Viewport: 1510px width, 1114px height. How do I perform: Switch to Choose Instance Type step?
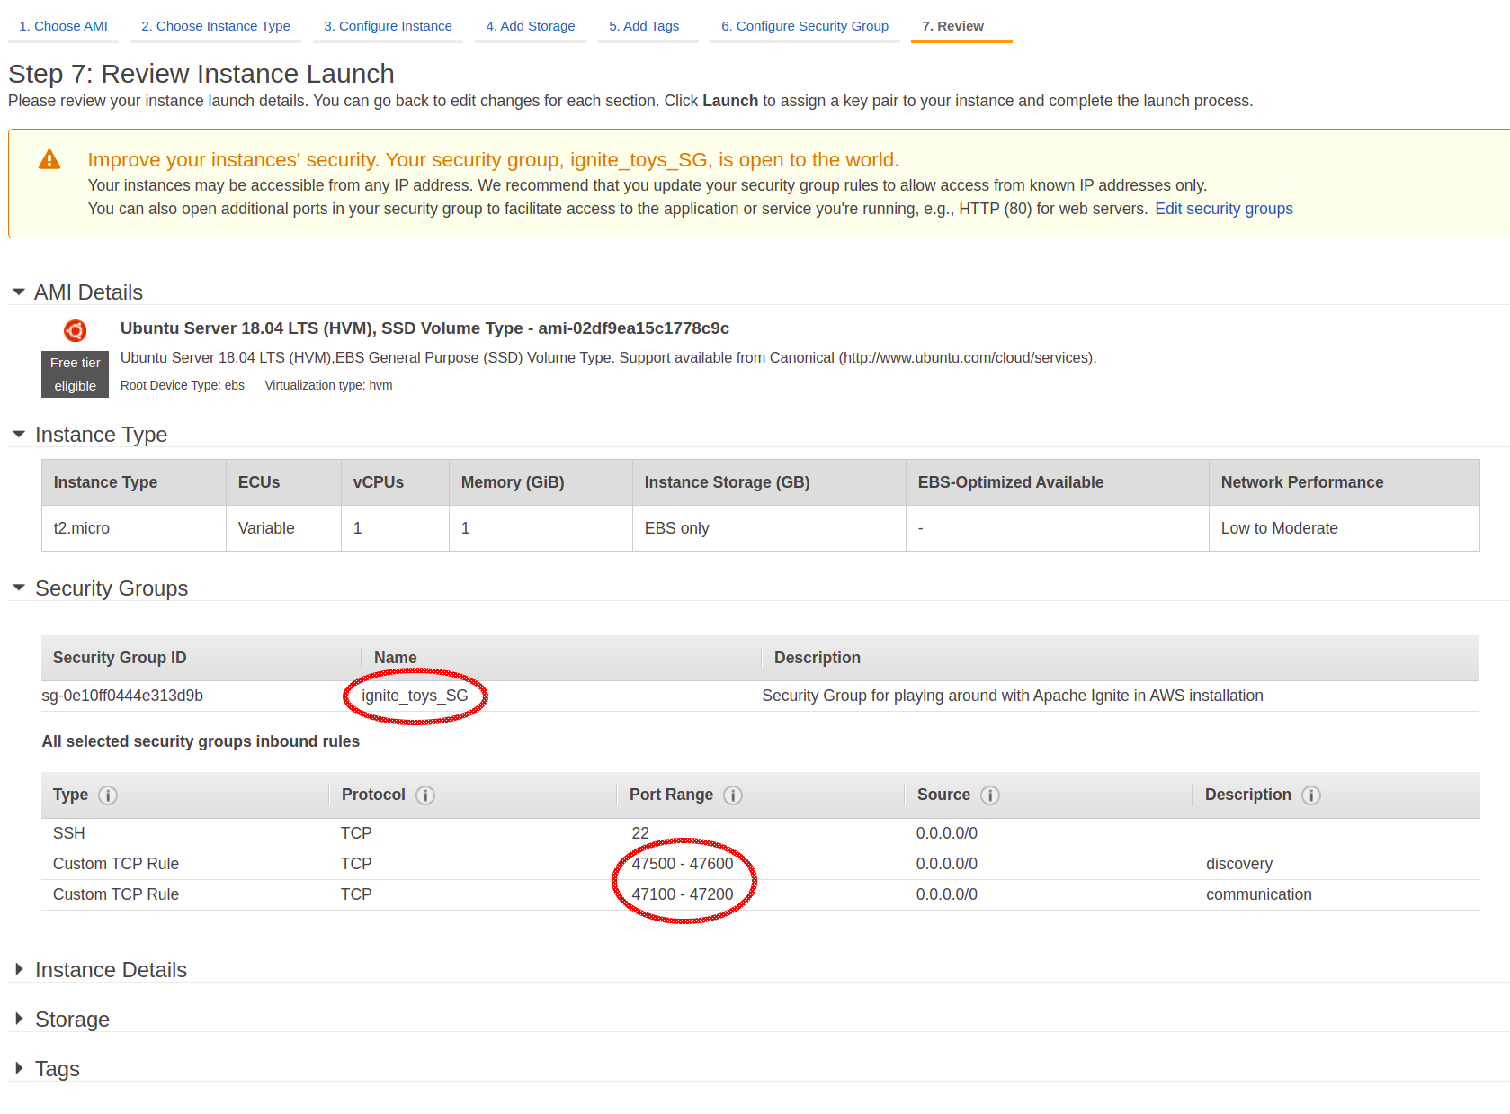click(216, 26)
